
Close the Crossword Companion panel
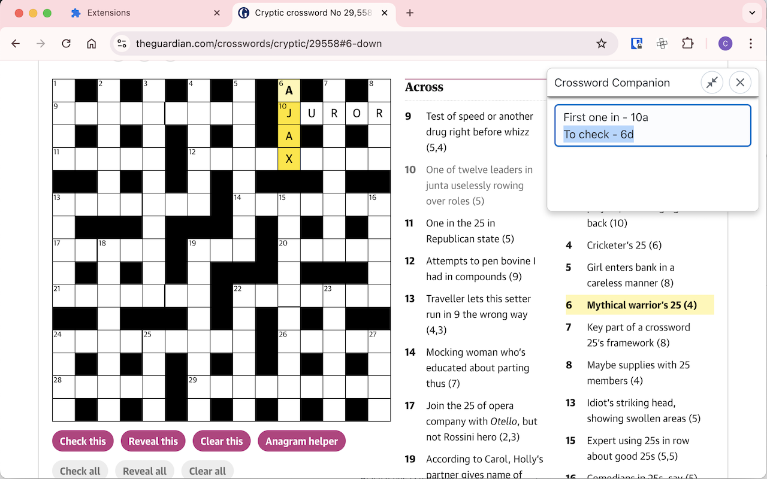[740, 83]
